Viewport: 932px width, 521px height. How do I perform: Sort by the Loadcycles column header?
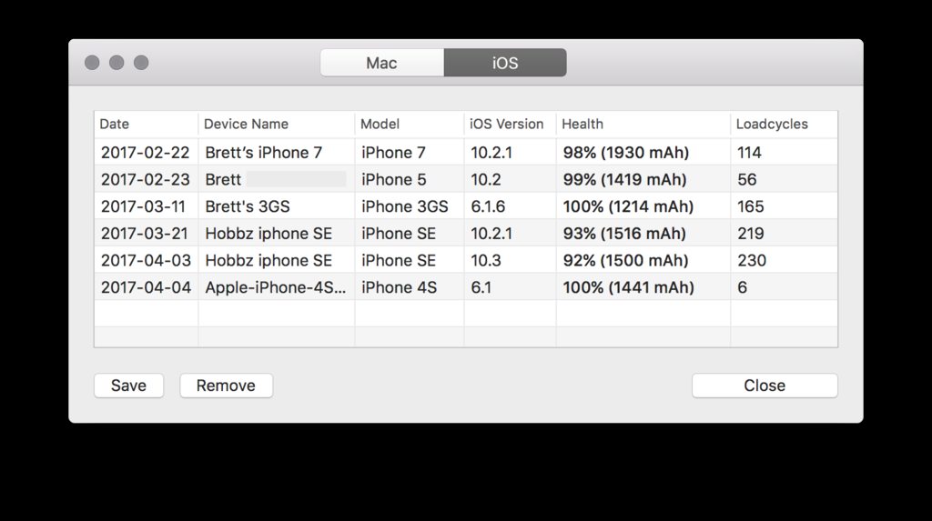[x=784, y=125]
